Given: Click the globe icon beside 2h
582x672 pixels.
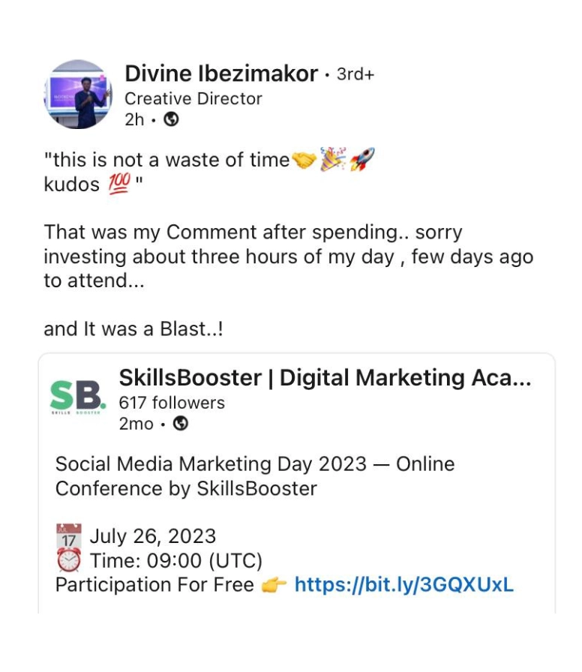Looking at the screenshot, I should [x=171, y=119].
